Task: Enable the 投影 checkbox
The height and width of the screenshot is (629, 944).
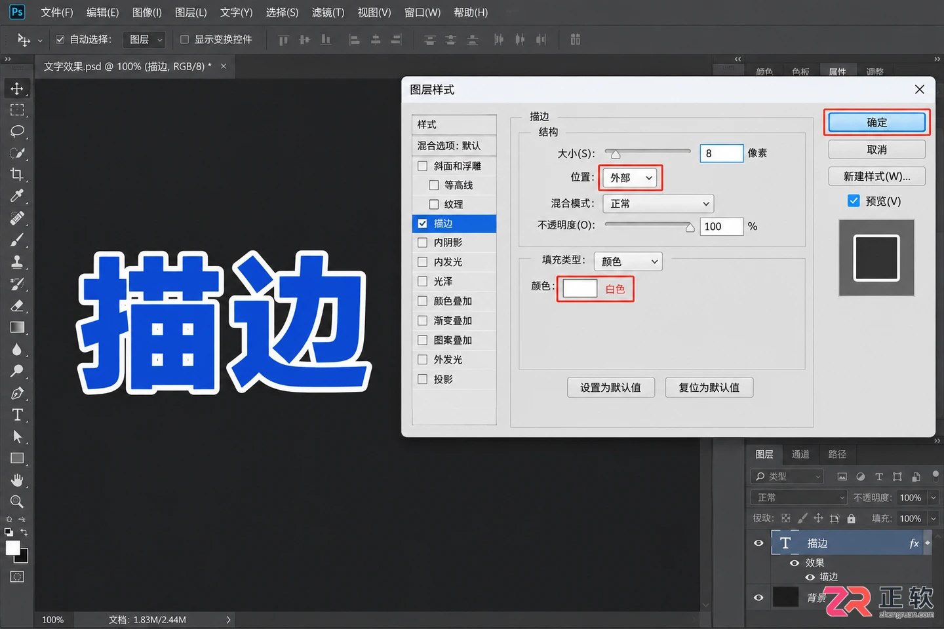Action: 423,379
